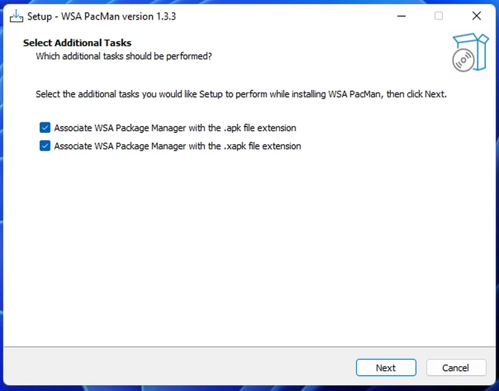The width and height of the screenshot is (499, 391).
Task: Uncheck the .apk file extension association
Action: pos(45,128)
